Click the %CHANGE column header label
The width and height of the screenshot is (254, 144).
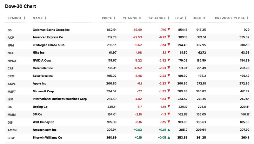(x=157, y=18)
